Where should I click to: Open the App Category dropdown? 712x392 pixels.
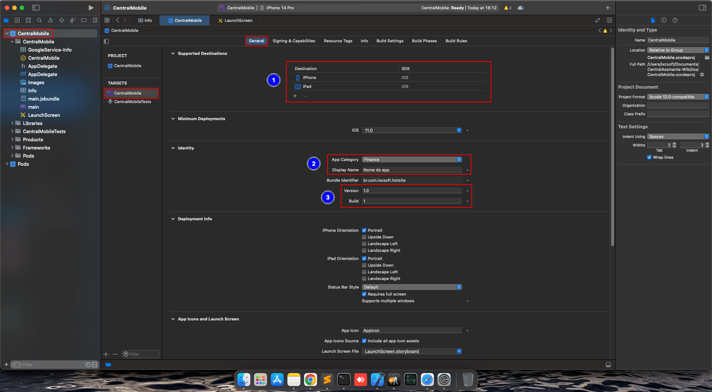pyautogui.click(x=412, y=159)
